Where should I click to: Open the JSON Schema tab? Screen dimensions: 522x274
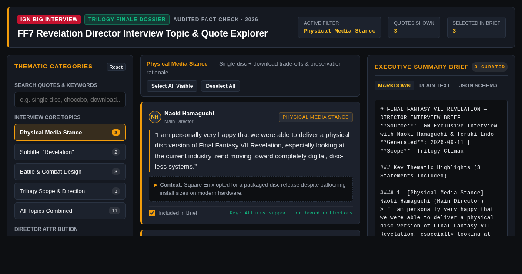coord(478,86)
